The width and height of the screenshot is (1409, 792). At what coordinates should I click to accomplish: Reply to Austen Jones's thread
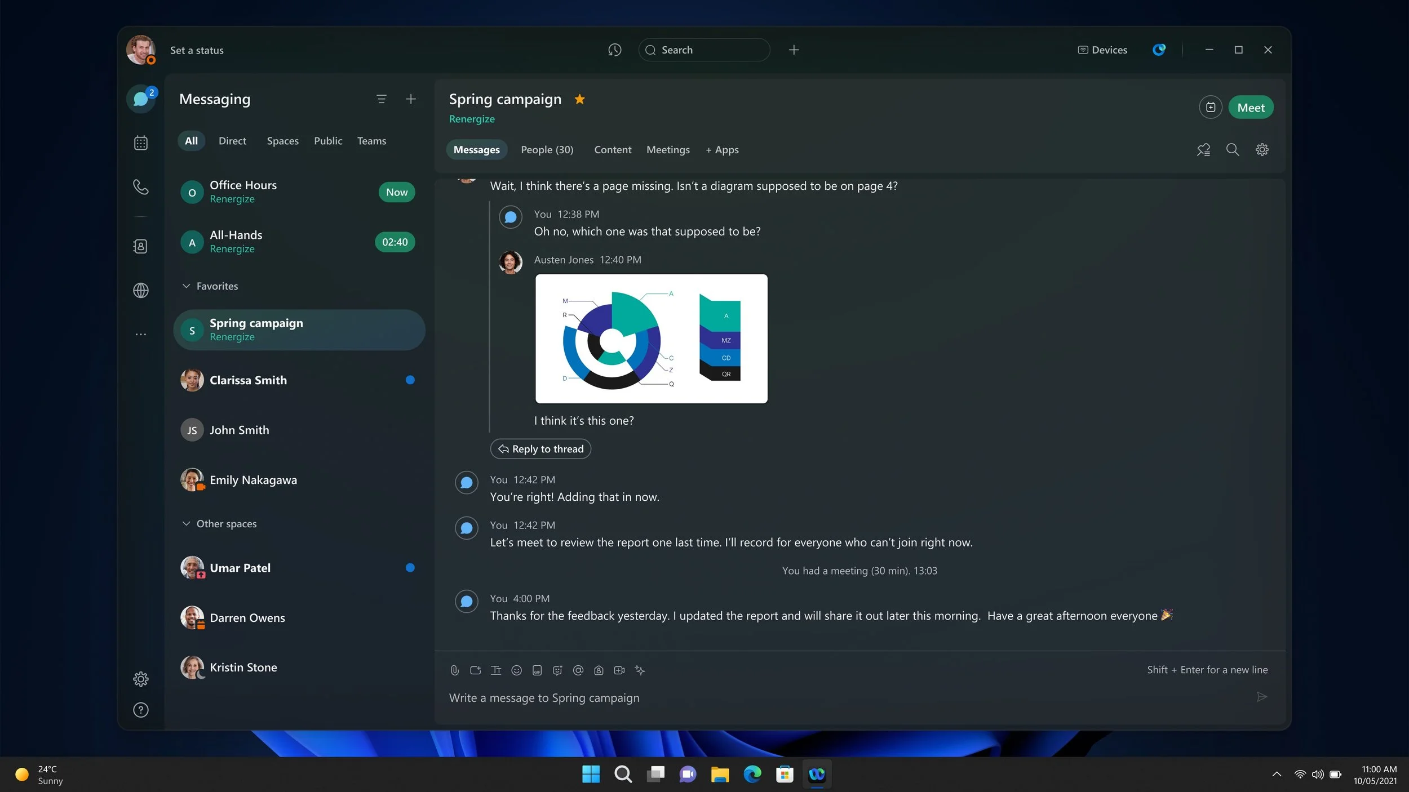pos(540,449)
